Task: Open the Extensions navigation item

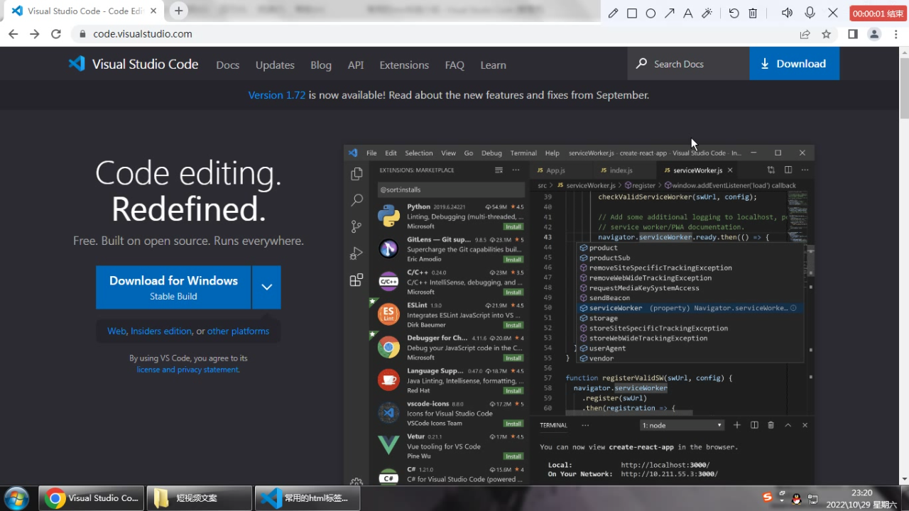Action: pyautogui.click(x=404, y=65)
